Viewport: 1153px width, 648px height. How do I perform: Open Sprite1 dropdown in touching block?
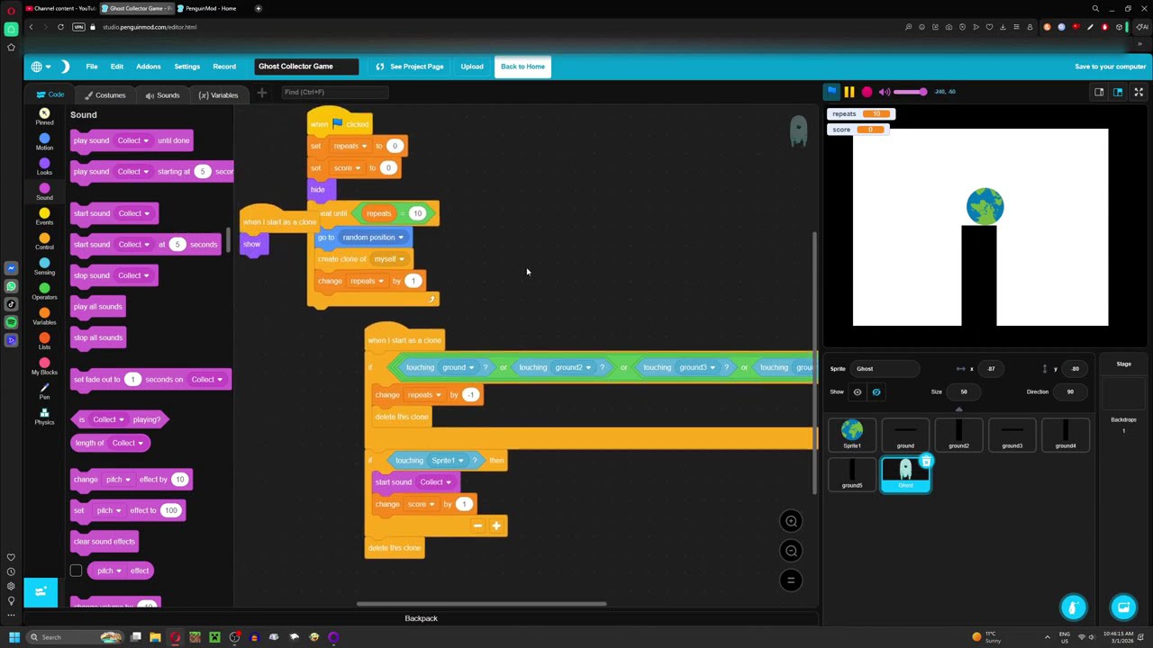click(x=447, y=461)
